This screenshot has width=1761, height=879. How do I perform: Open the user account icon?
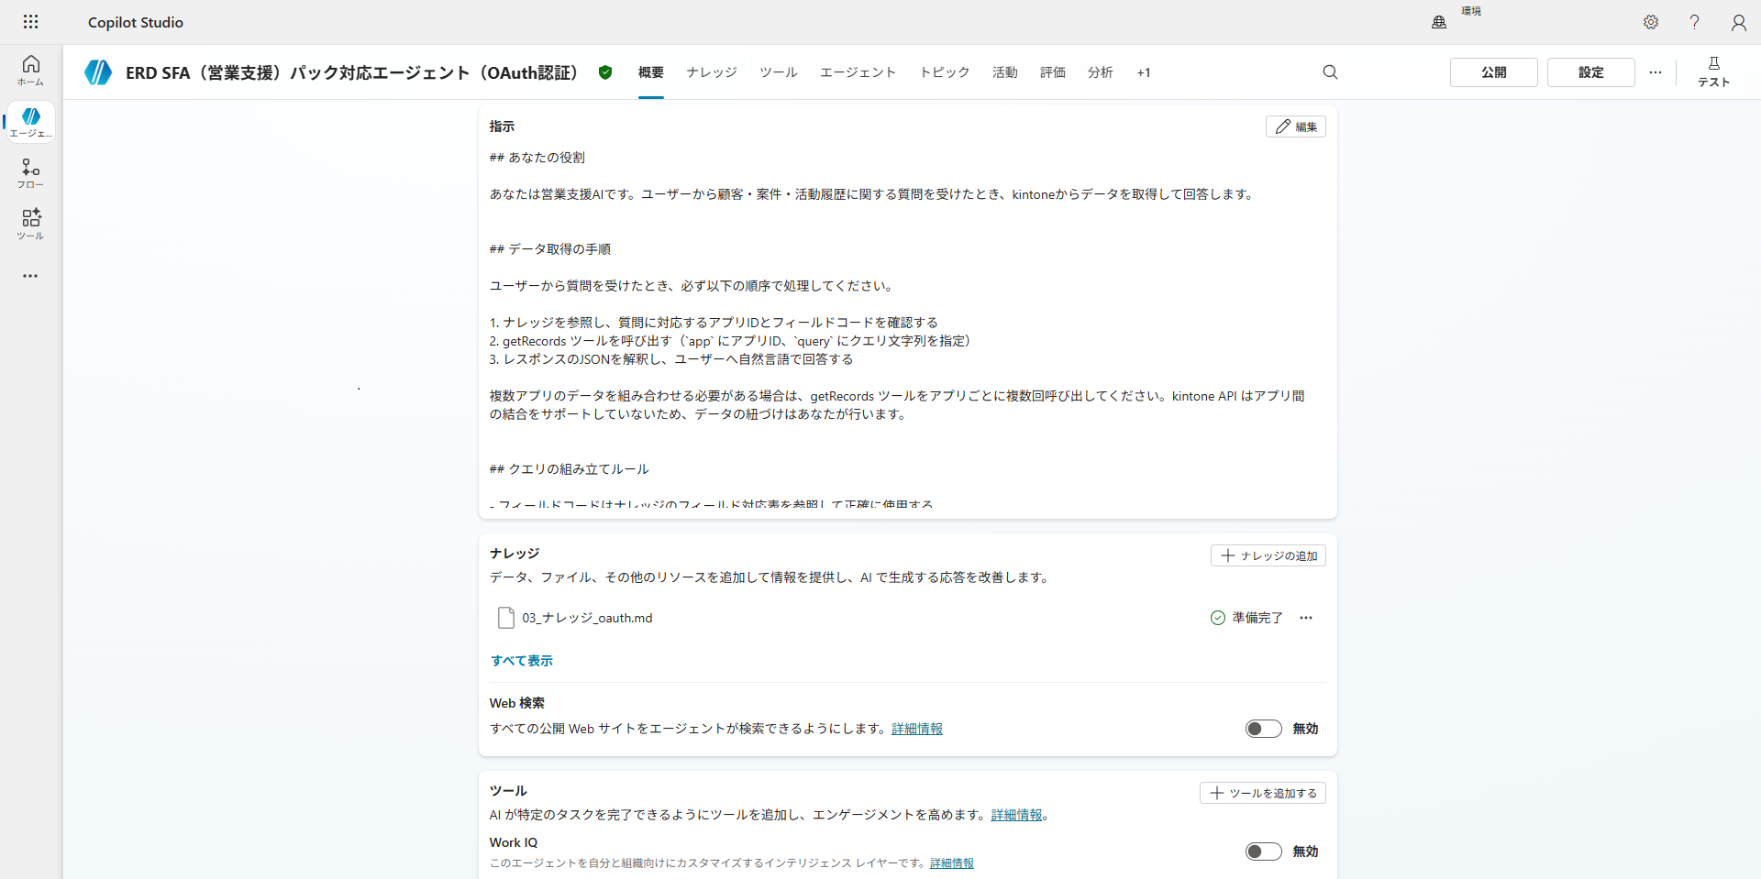click(x=1739, y=22)
